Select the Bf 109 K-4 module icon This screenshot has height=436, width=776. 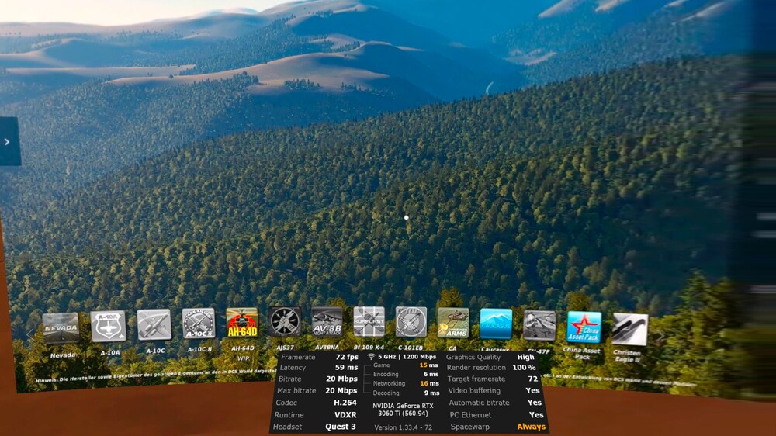(369, 322)
